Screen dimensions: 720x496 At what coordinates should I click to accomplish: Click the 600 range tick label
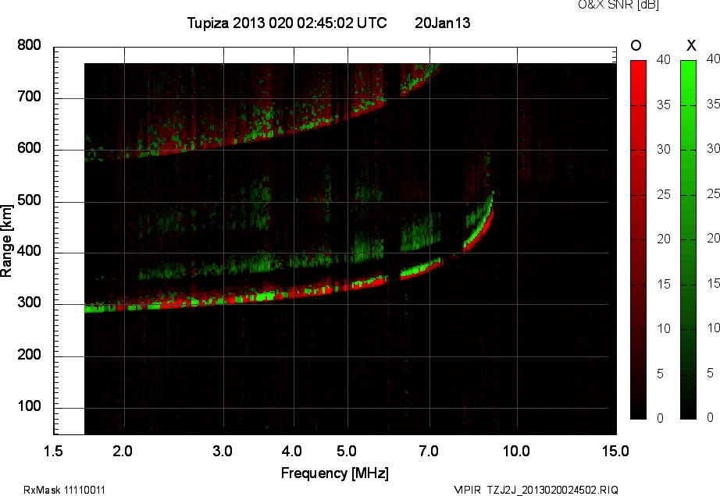29,148
